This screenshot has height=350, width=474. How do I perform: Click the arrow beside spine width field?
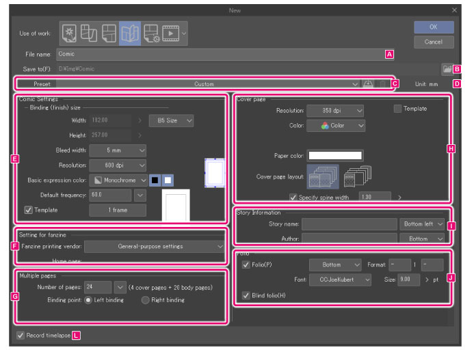pyautogui.click(x=399, y=198)
